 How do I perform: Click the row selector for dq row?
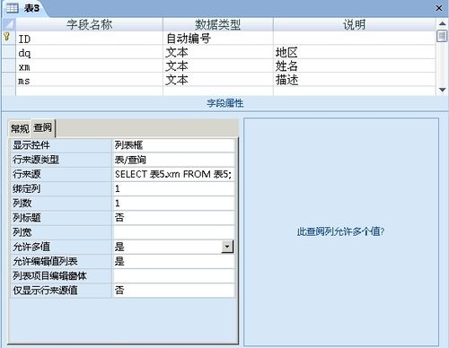click(x=9, y=52)
